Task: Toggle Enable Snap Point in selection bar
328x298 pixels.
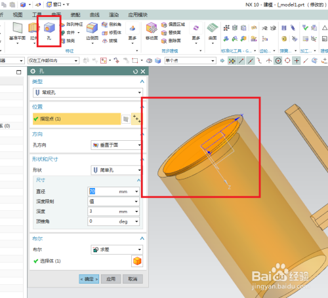Action: tap(232, 60)
